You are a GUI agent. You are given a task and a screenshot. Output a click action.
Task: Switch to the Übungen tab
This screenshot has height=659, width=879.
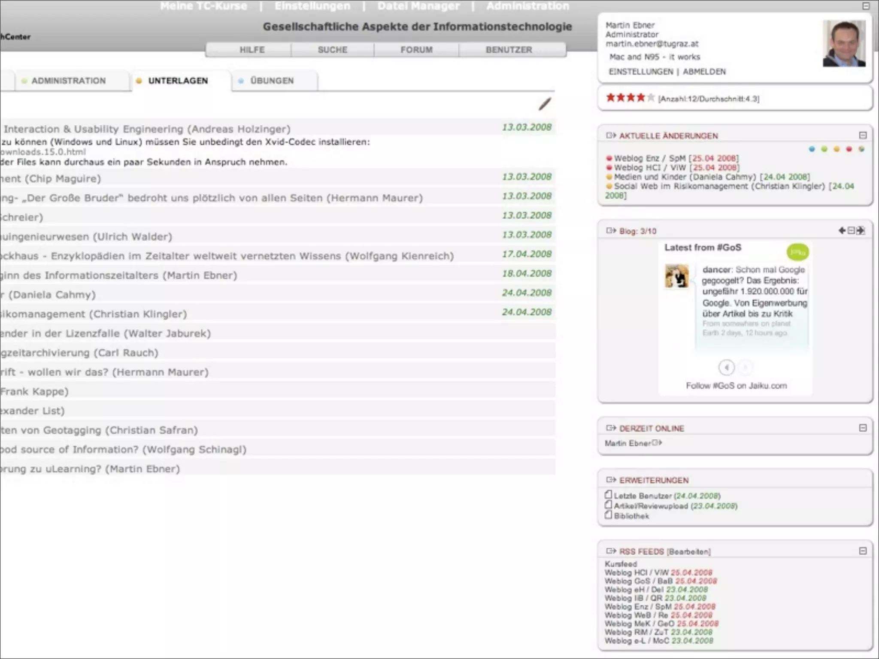point(272,81)
